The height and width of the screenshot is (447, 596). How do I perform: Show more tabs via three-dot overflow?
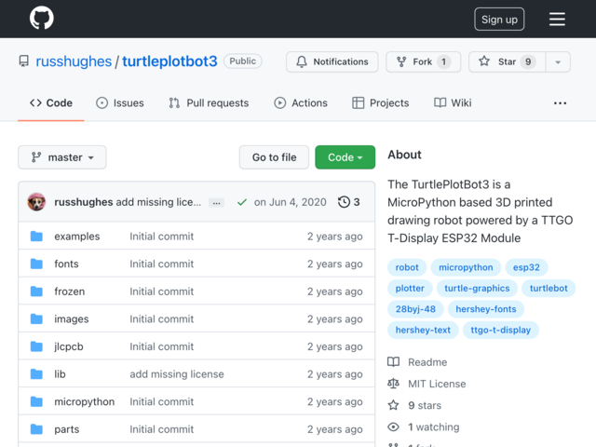[x=560, y=103]
